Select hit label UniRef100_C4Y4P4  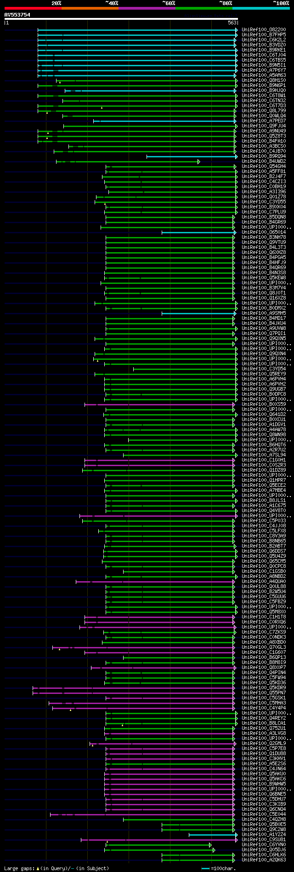(264, 708)
